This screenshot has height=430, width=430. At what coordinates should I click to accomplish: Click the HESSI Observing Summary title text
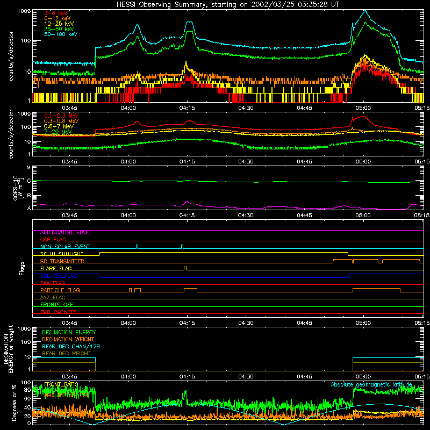pos(227,5)
